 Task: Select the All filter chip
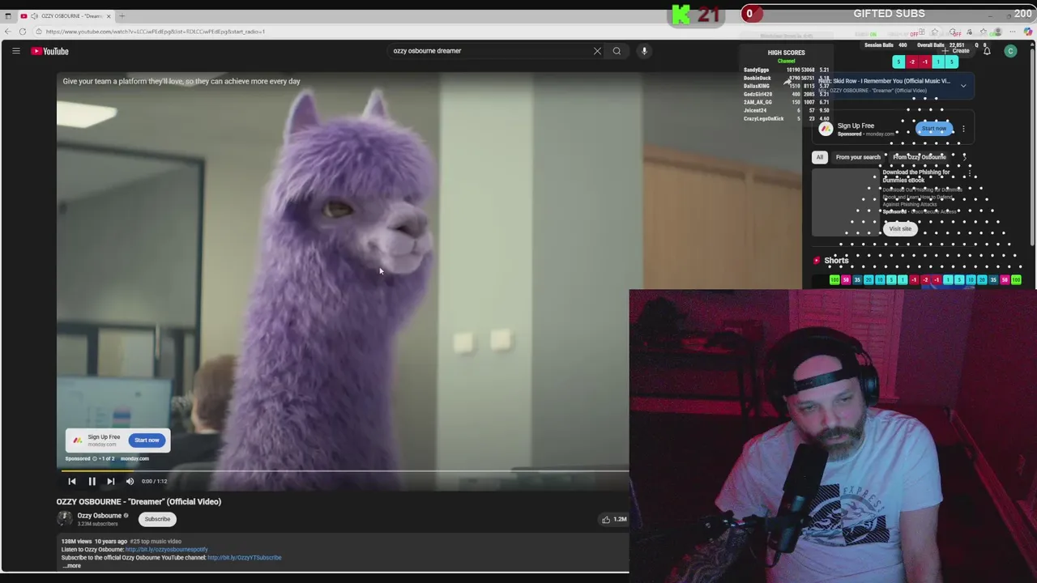click(x=819, y=157)
